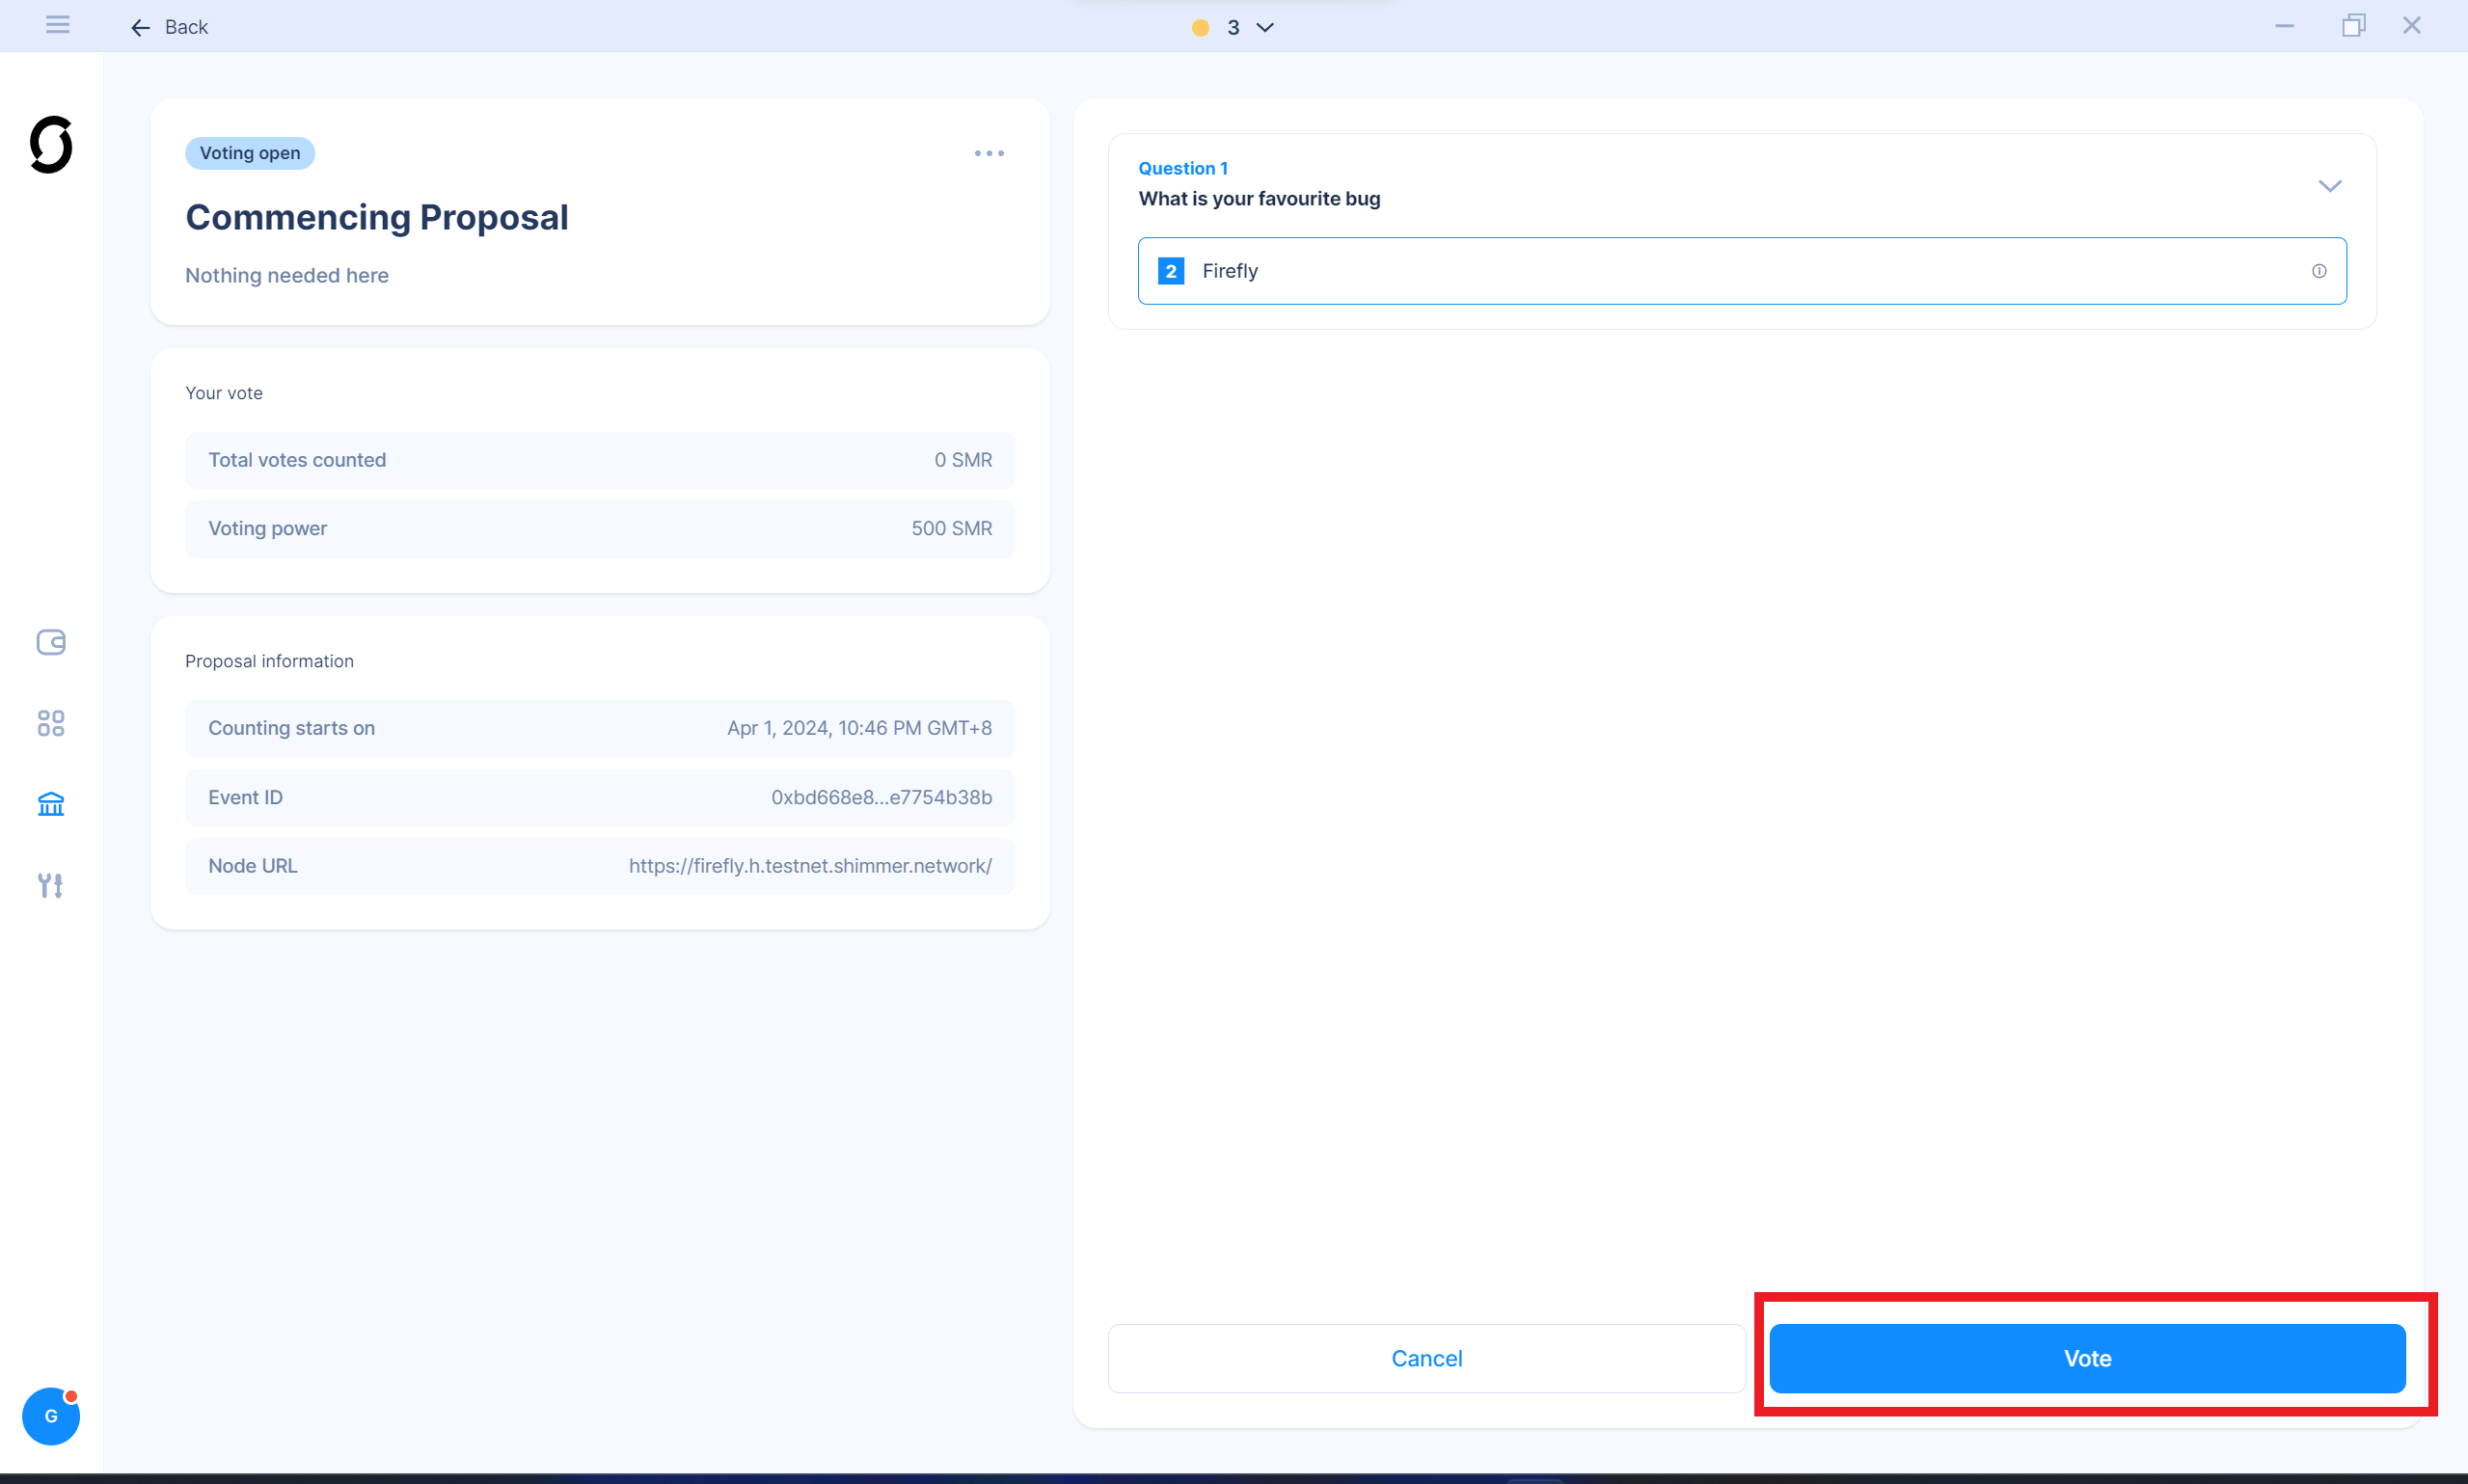This screenshot has height=1484, width=2468.
Task: Collapse Question 1 with the chevron
Action: [2330, 186]
